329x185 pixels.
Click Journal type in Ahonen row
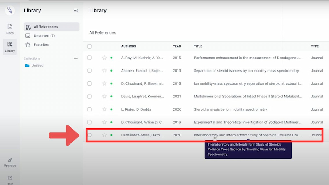click(x=317, y=71)
